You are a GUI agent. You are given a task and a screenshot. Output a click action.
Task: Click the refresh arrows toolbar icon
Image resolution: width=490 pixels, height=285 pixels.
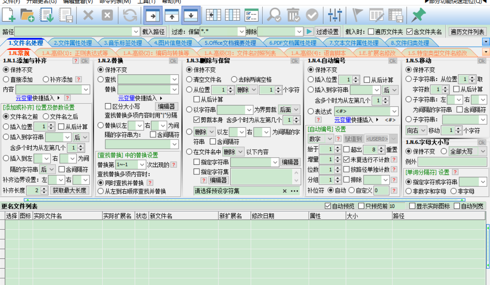tap(130, 15)
